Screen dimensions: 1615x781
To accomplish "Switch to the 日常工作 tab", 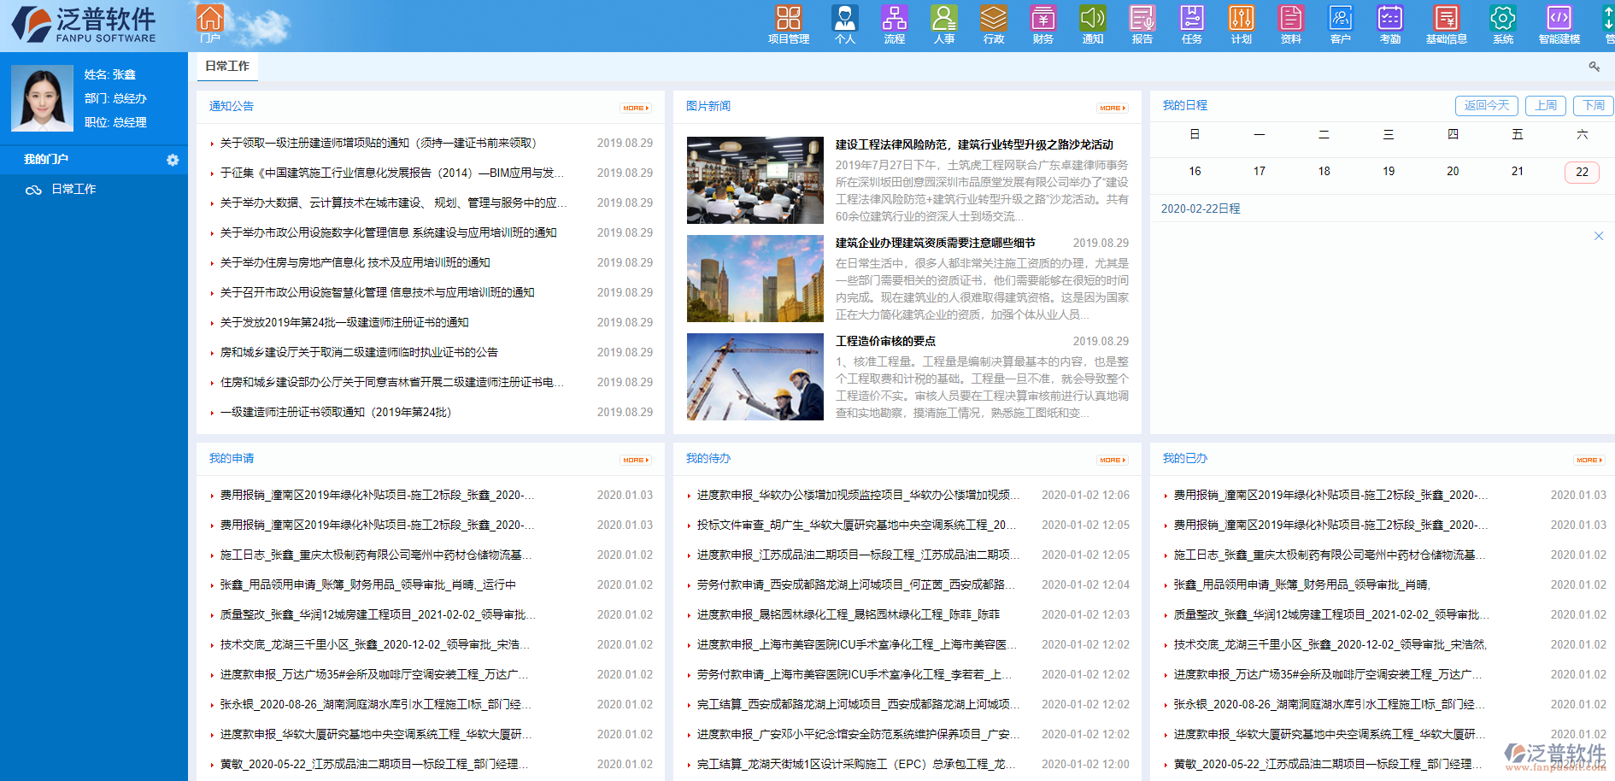I will (226, 67).
